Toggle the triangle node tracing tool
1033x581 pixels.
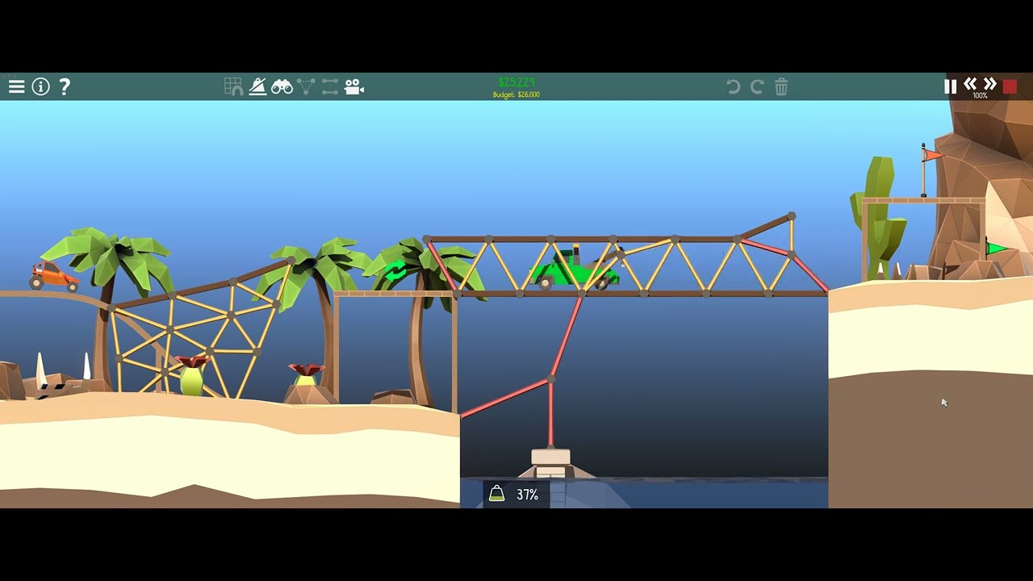tap(306, 86)
